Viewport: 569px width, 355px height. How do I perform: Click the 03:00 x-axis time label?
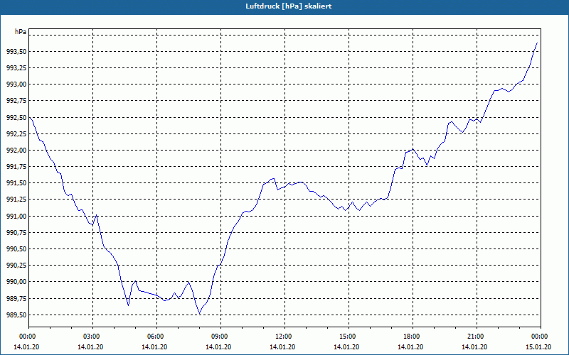pos(90,337)
